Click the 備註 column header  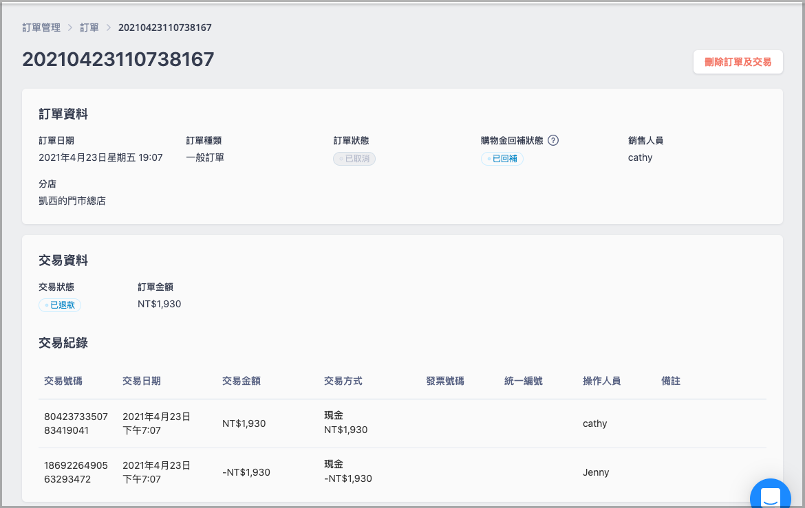point(671,381)
